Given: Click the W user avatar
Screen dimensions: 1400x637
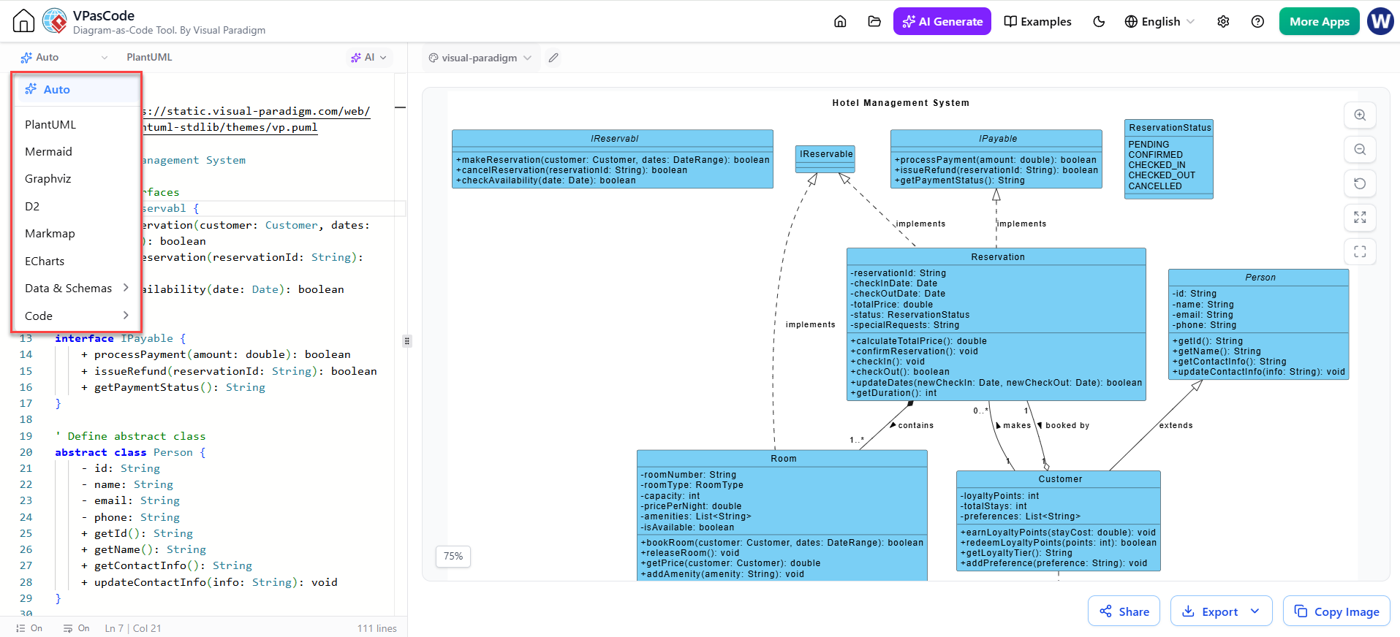Looking at the screenshot, I should tap(1380, 21).
